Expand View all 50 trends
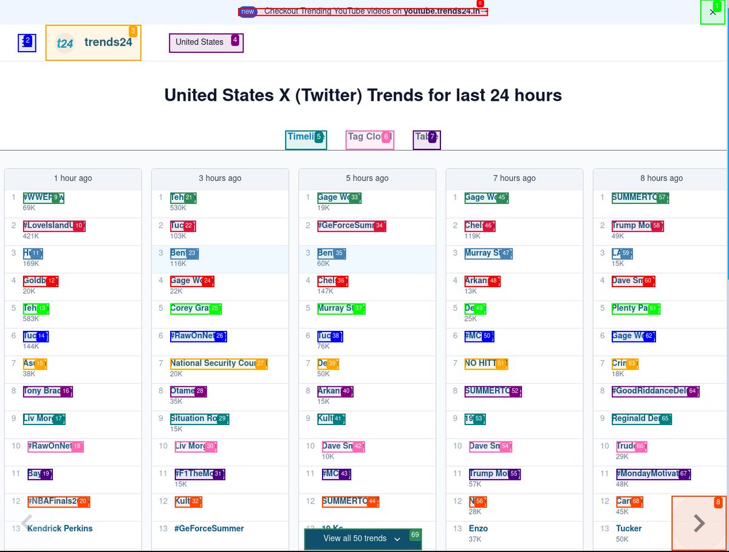729x552 pixels. [x=363, y=539]
